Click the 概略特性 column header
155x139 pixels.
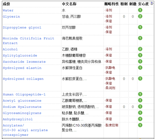(x=111, y=4)
